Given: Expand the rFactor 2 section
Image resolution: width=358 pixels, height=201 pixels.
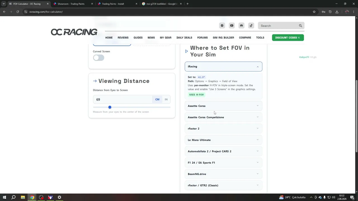Looking at the screenshot, I should coord(223,129).
